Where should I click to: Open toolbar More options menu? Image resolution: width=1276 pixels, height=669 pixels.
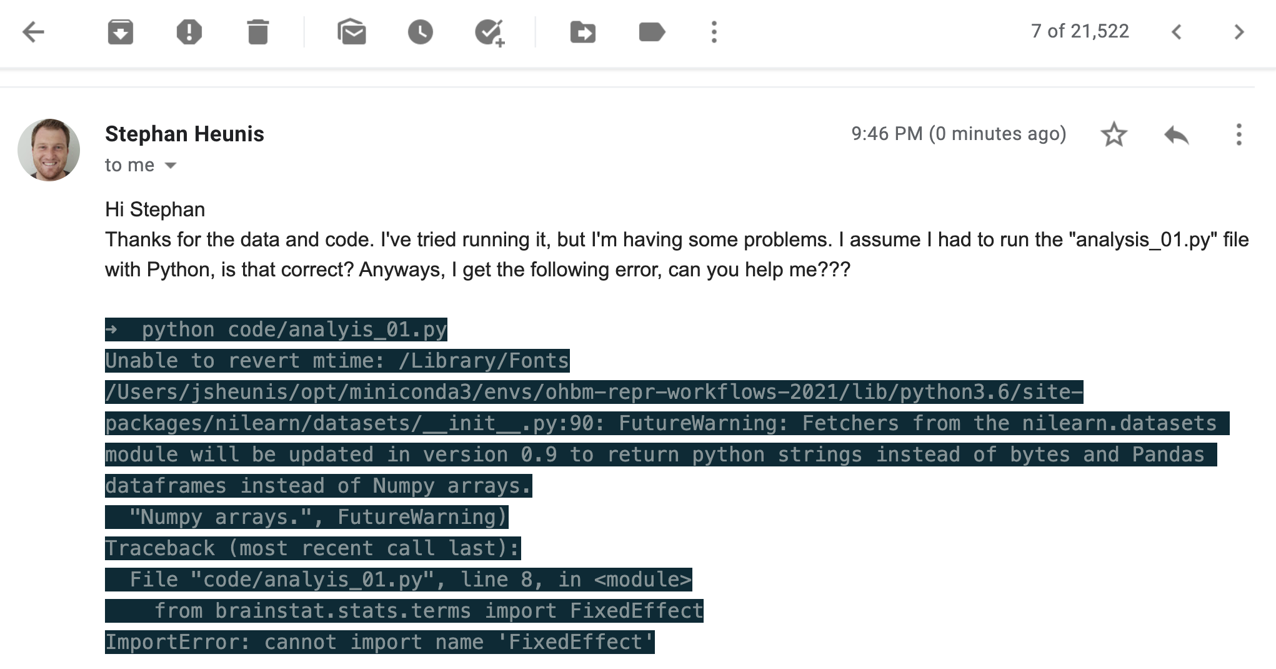click(x=714, y=32)
